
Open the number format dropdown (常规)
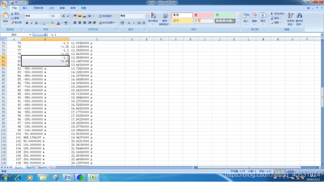click(x=144, y=16)
